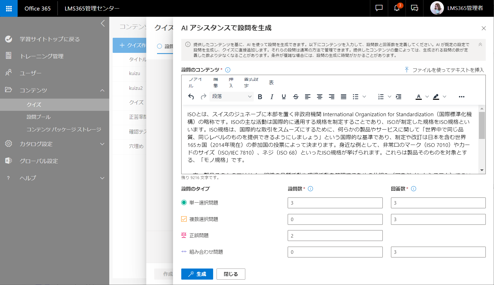Redo edit in the editor toolbar

coord(203,97)
